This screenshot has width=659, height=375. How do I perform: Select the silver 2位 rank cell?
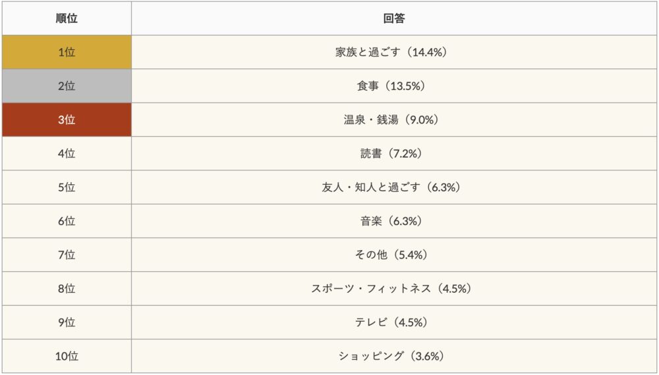(x=67, y=86)
